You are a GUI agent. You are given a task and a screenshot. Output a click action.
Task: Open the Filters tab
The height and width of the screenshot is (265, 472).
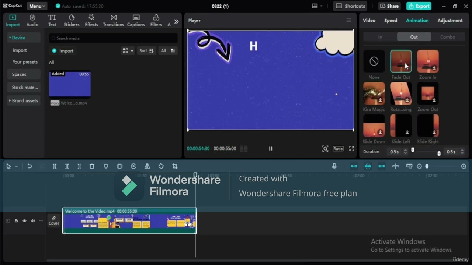[x=156, y=21]
